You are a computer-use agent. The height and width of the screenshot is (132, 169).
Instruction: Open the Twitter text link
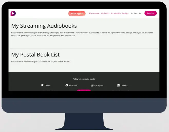(x=48, y=85)
